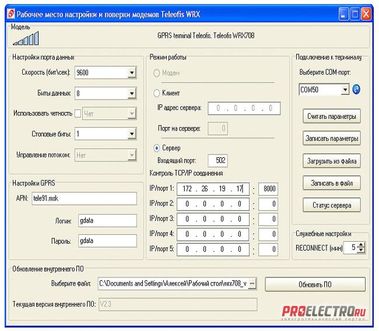Click Записать в файл button
The width and height of the screenshot is (379, 331).
coord(332,183)
